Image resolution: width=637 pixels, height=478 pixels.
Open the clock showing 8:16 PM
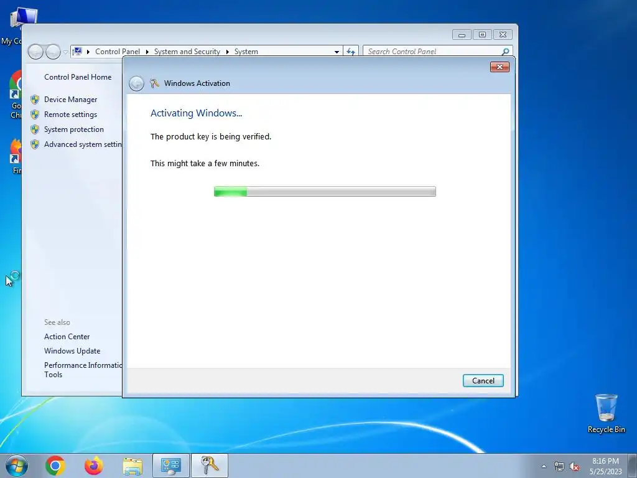coord(606,466)
